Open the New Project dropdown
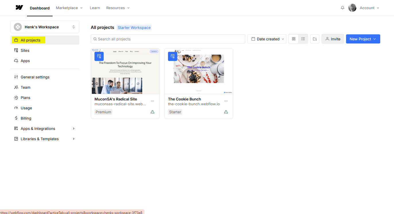The height and width of the screenshot is (214, 394). pyautogui.click(x=363, y=39)
